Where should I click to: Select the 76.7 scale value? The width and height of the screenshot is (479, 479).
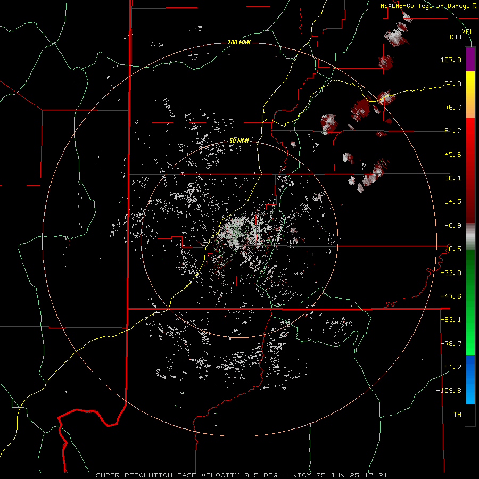tap(453, 107)
